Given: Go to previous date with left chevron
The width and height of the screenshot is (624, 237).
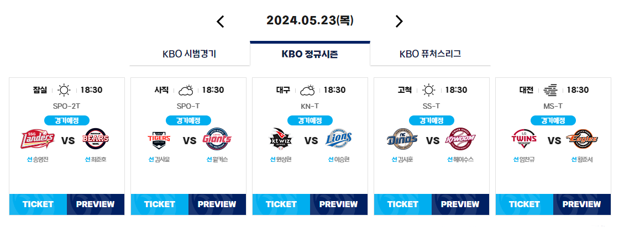Looking at the screenshot, I should (x=221, y=22).
